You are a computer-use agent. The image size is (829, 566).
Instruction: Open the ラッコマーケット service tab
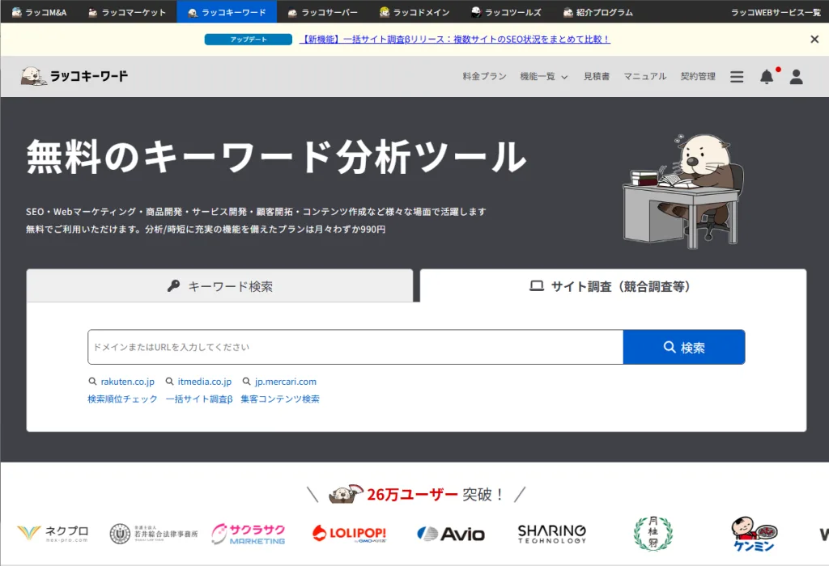click(127, 11)
